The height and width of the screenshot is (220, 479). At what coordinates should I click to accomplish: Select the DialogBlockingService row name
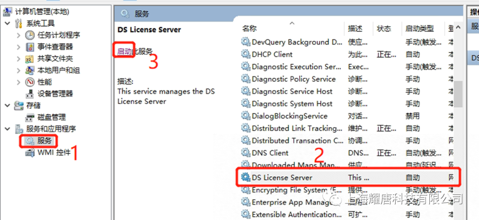pos(290,116)
